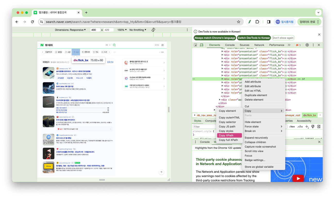
Task: Expand the highlighted flick_bx div node
Action: 222,79
